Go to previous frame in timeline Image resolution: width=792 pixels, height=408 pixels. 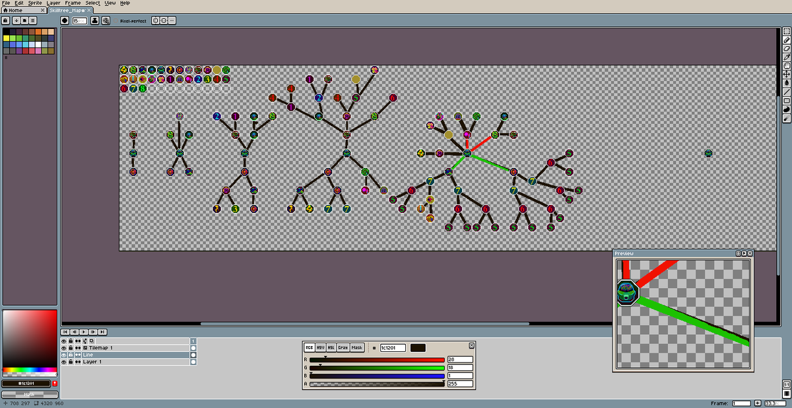pos(75,332)
